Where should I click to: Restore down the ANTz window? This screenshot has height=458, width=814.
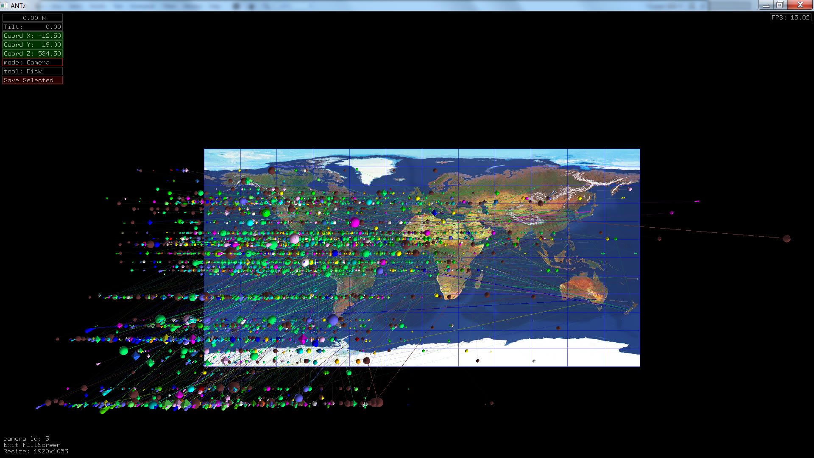pos(780,5)
